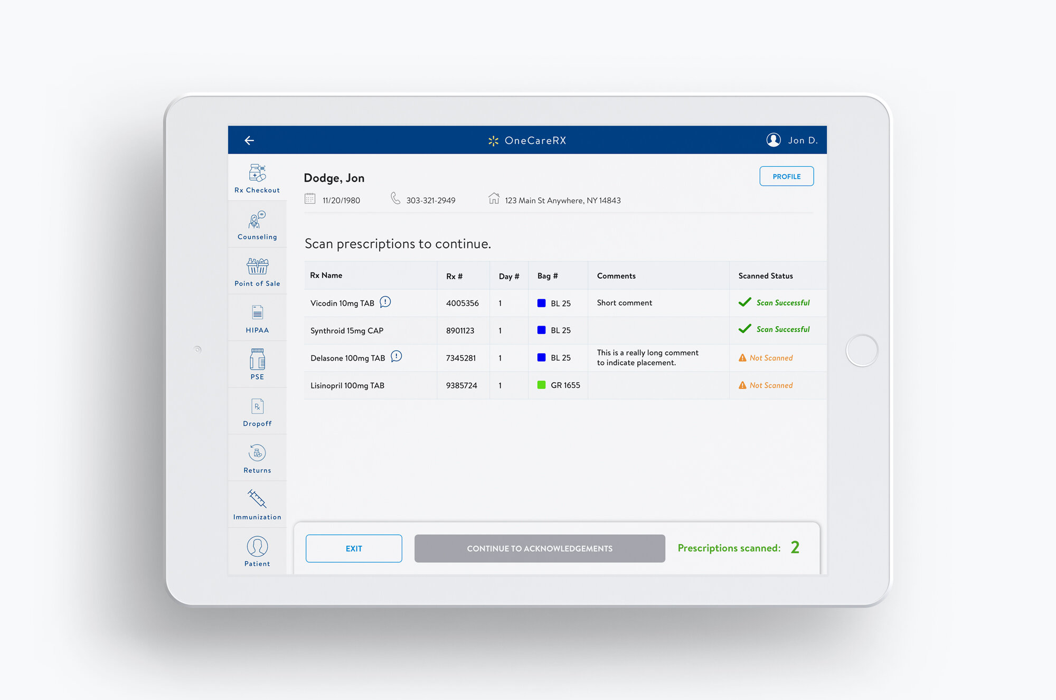Select the PSE medicine bottle icon

(257, 360)
